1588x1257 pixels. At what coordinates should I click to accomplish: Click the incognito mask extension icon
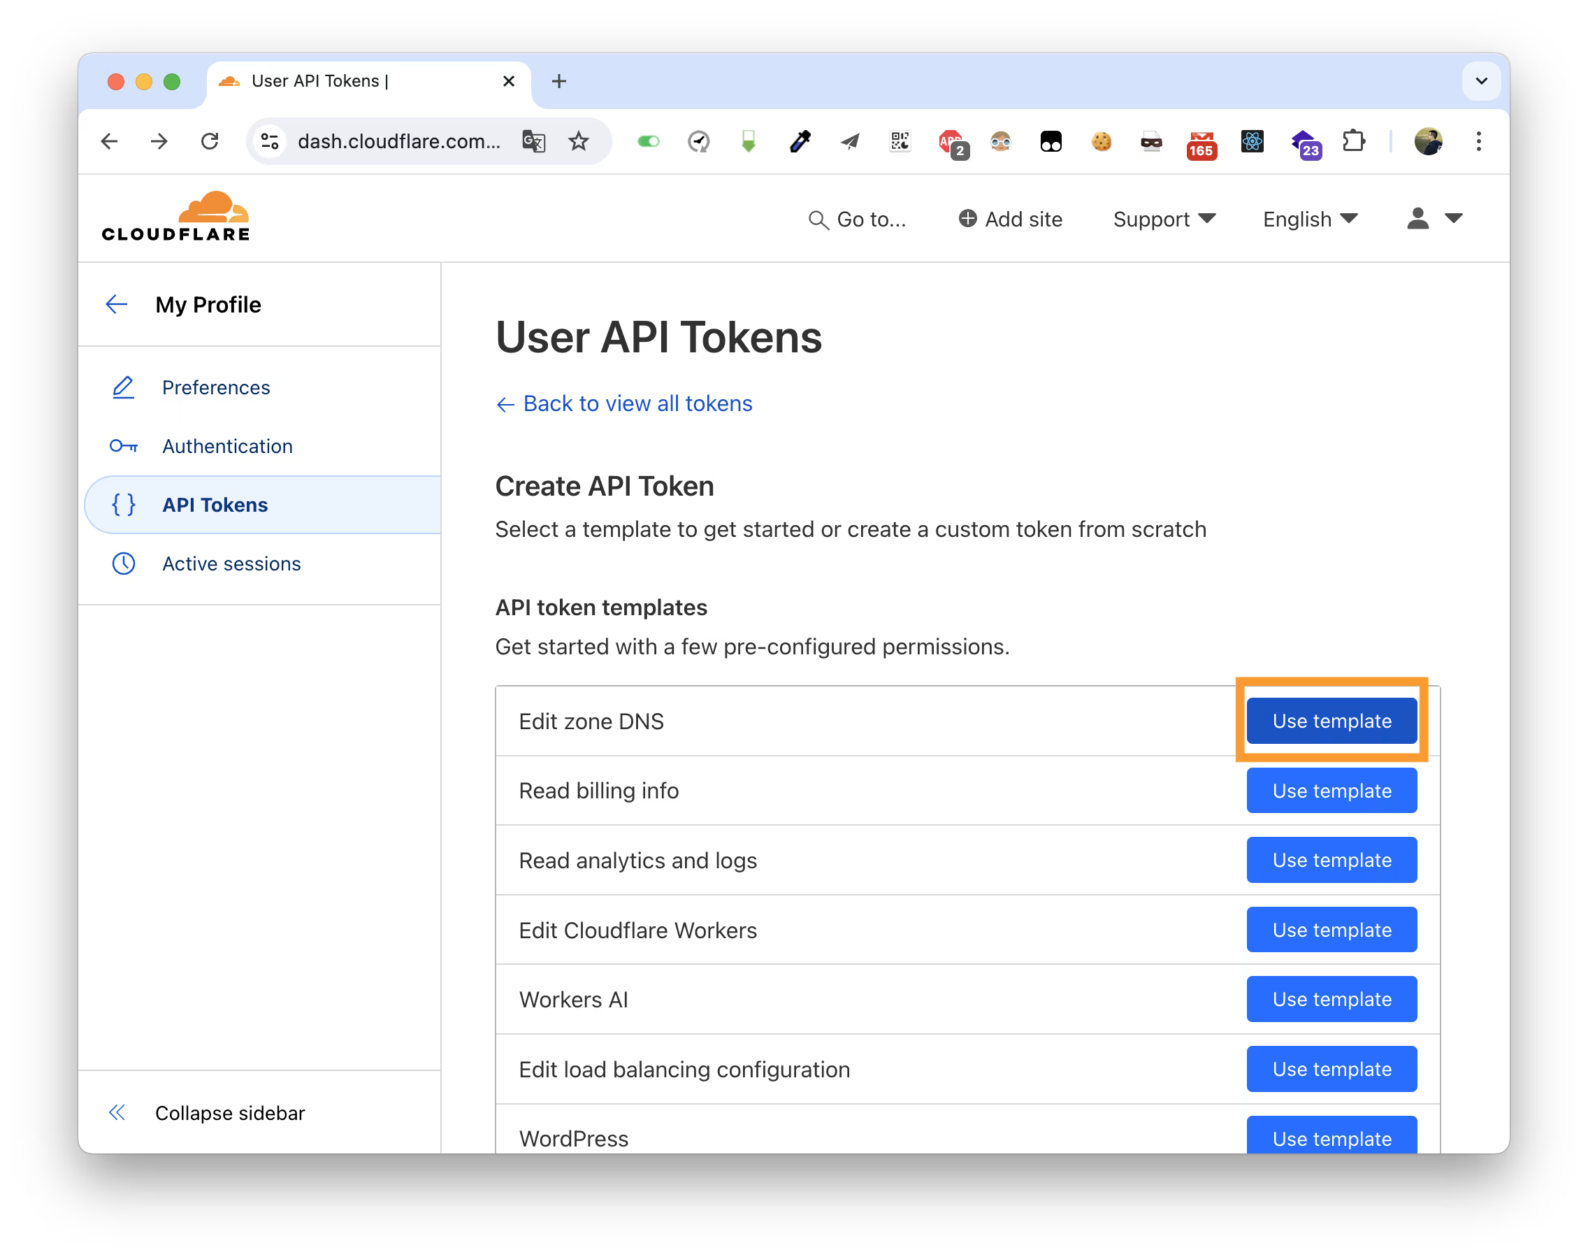tap(1152, 141)
